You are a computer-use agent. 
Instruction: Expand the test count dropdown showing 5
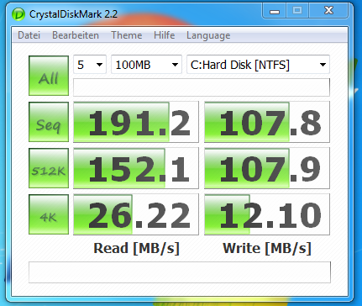90,65
